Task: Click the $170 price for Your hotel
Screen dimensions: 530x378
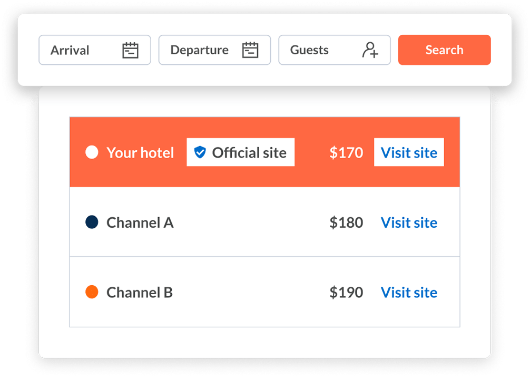Action: (346, 153)
